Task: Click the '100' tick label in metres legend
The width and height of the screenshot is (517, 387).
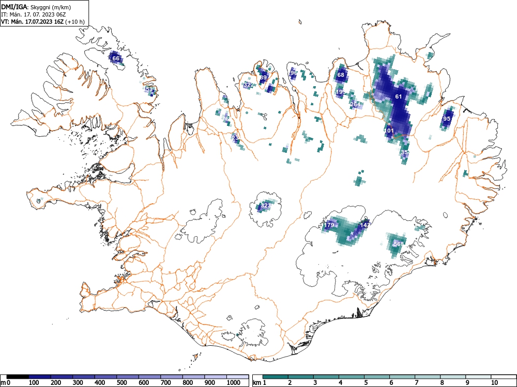Action: point(34,383)
